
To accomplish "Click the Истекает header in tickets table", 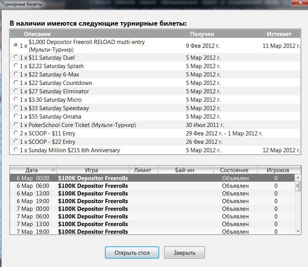I will tap(279, 34).
